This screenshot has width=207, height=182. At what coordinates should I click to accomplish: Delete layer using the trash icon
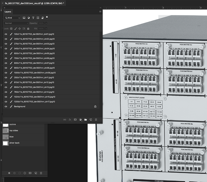pyautogui.click(x=96, y=120)
